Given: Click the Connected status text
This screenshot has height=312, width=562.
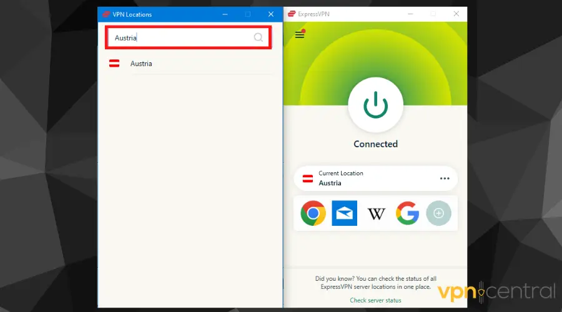Looking at the screenshot, I should tap(376, 144).
